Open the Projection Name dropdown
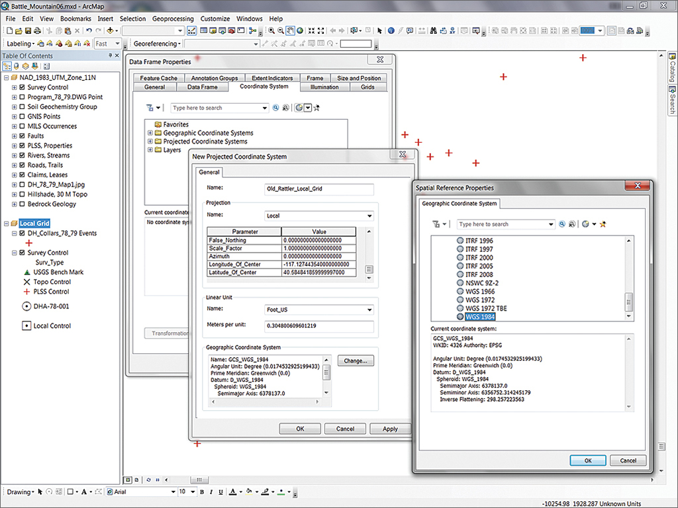The height and width of the screenshot is (508, 678). click(x=369, y=216)
